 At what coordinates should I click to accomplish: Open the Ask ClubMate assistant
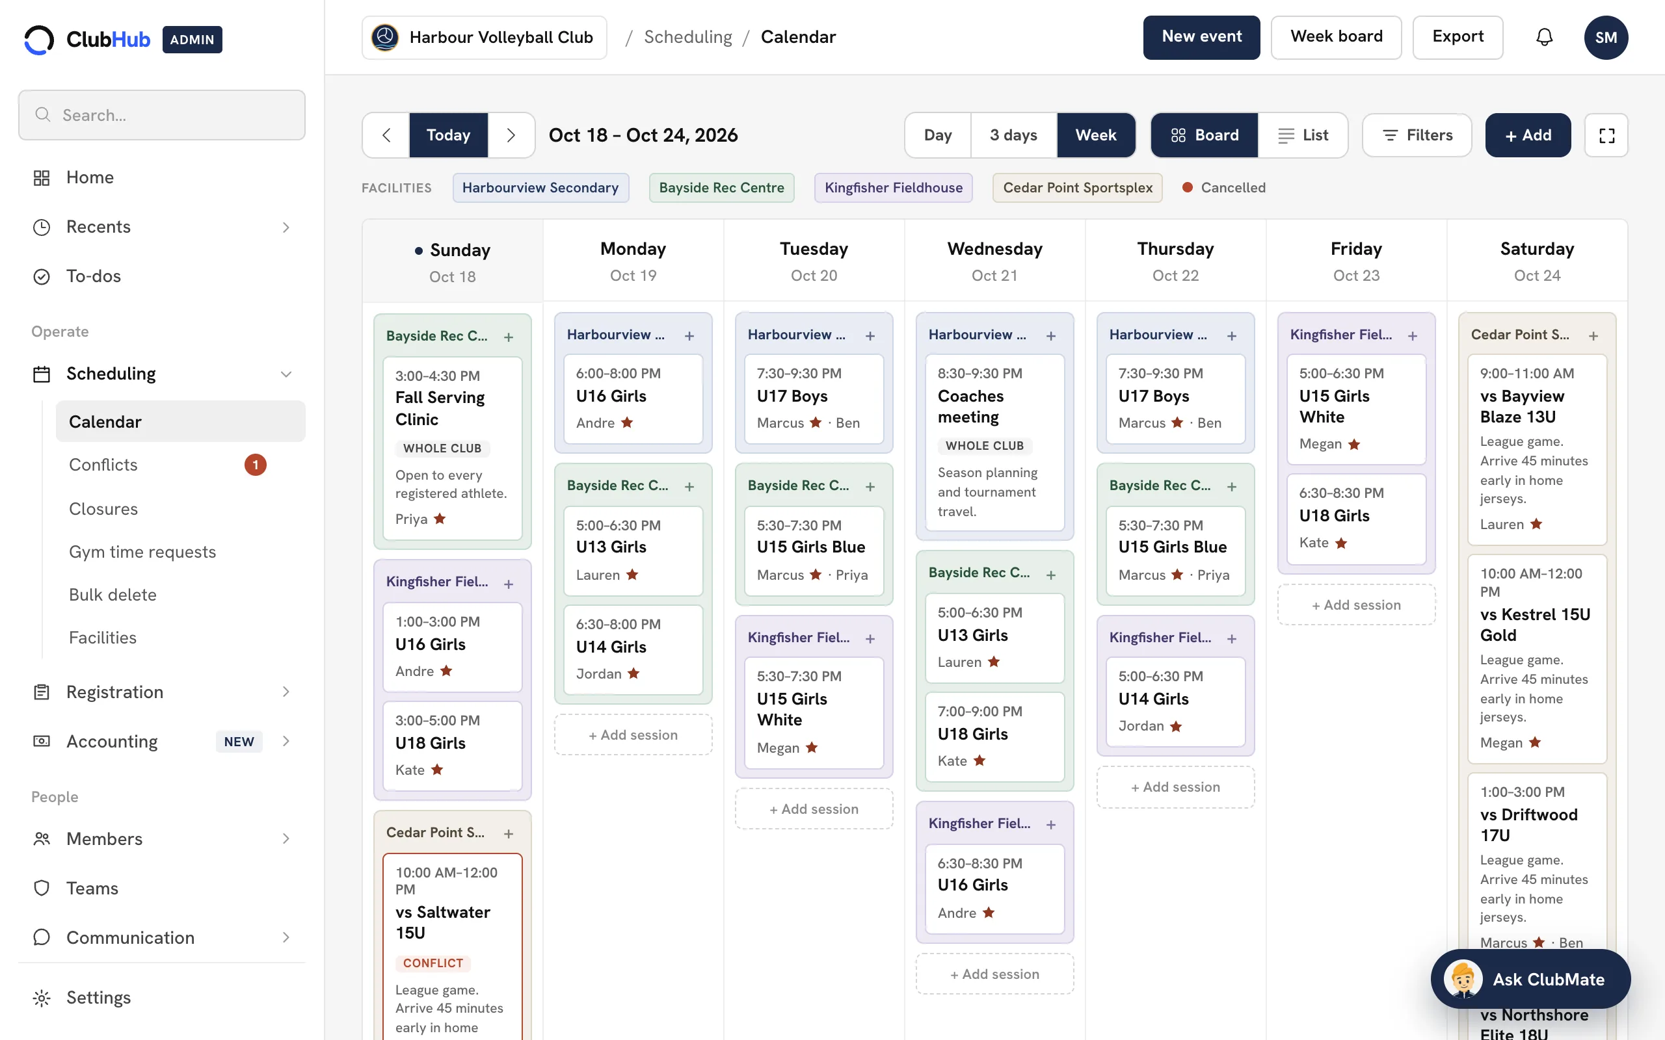tap(1530, 979)
